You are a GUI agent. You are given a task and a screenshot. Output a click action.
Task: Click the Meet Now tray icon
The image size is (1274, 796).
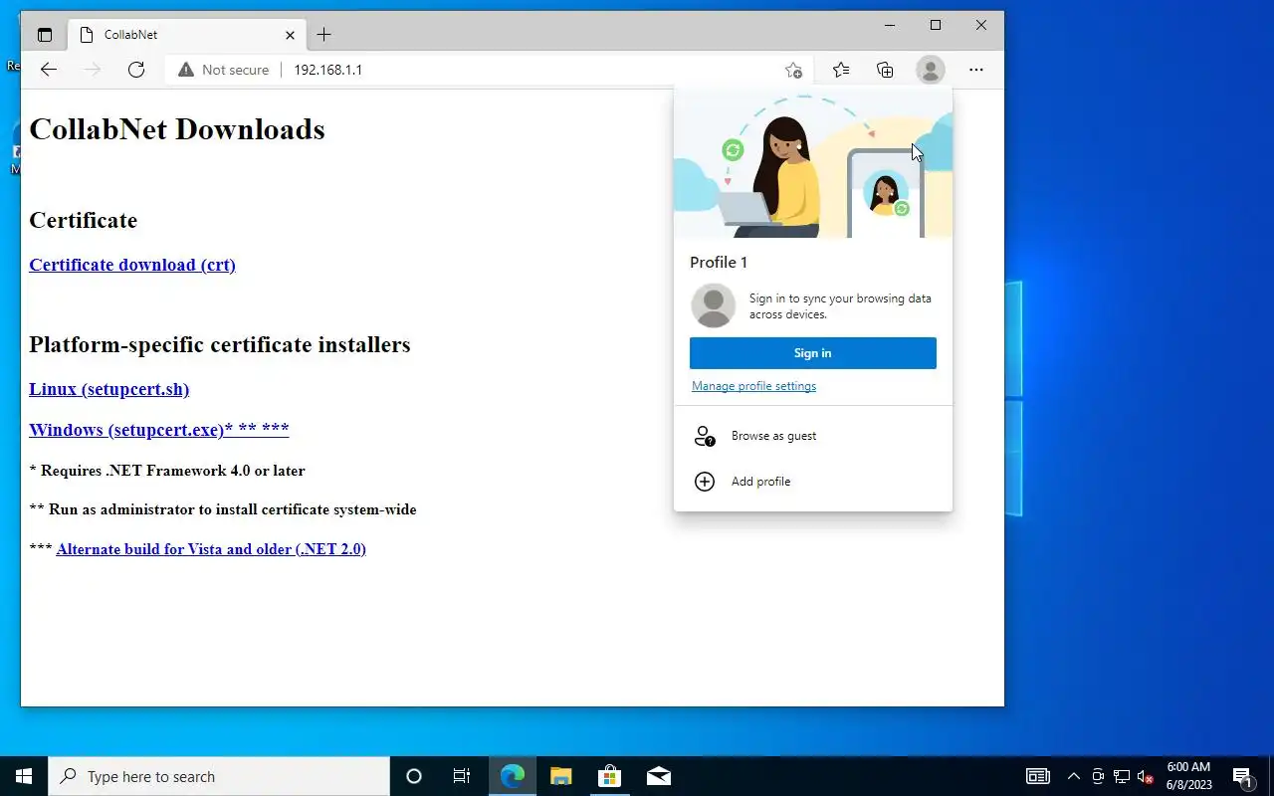point(1098,776)
